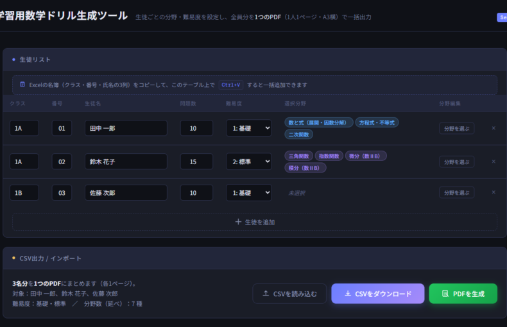Open the 難易度 dropdown for 田中 一郎
Screen dimensions: 507x327
click(x=248, y=128)
